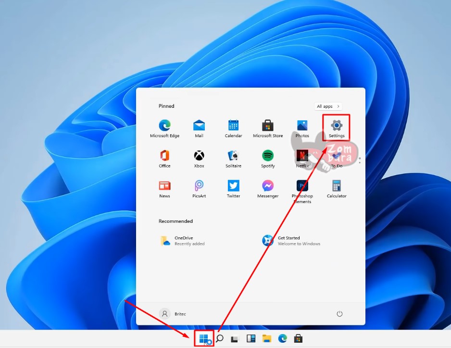Open the Settings gear app
Image resolution: width=451 pixels, height=348 pixels.
click(x=336, y=129)
